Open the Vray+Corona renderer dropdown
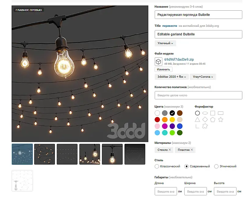This screenshot has width=249, height=199. 203,77
